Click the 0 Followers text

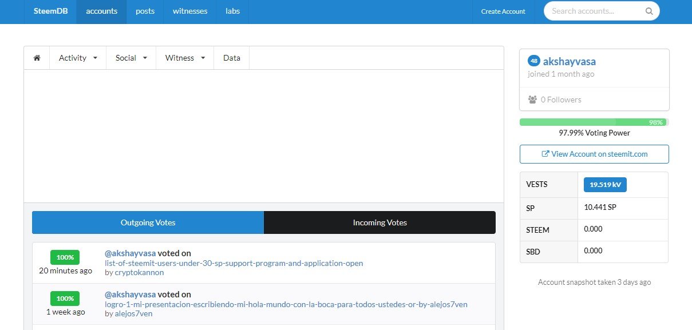(x=561, y=100)
